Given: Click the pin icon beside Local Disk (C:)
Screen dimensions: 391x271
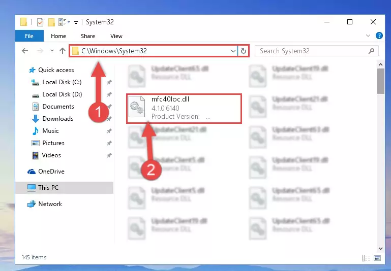Looking at the screenshot, I should coord(109,82).
